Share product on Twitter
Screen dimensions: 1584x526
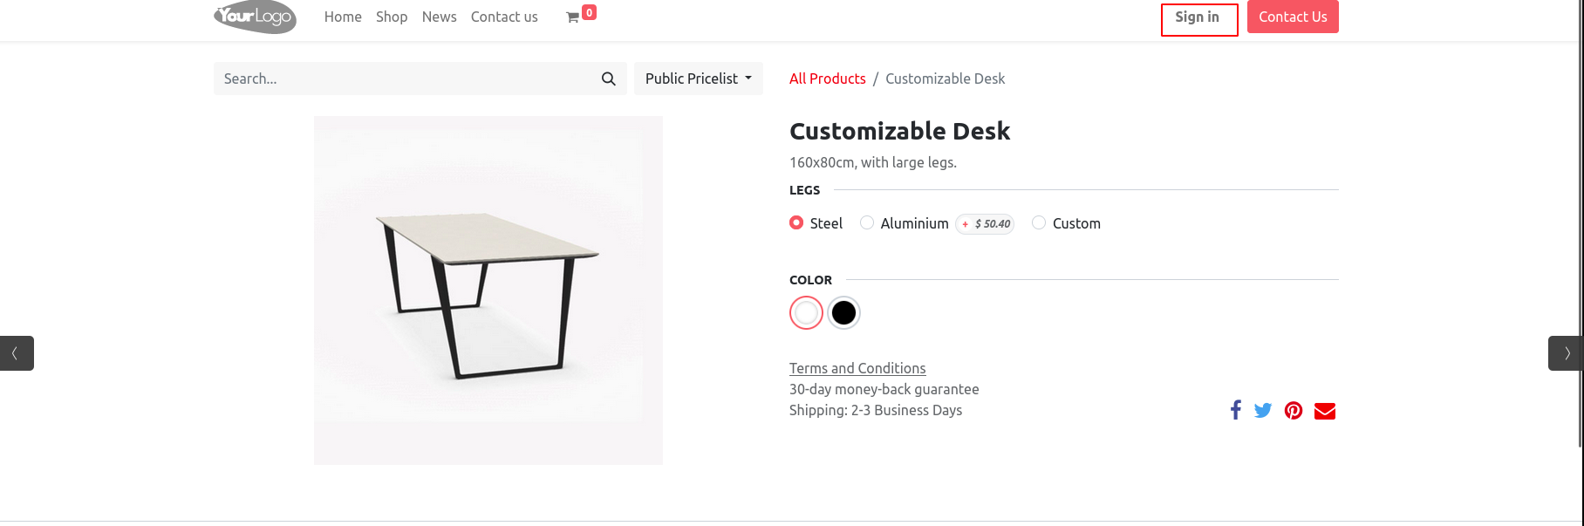(1263, 410)
